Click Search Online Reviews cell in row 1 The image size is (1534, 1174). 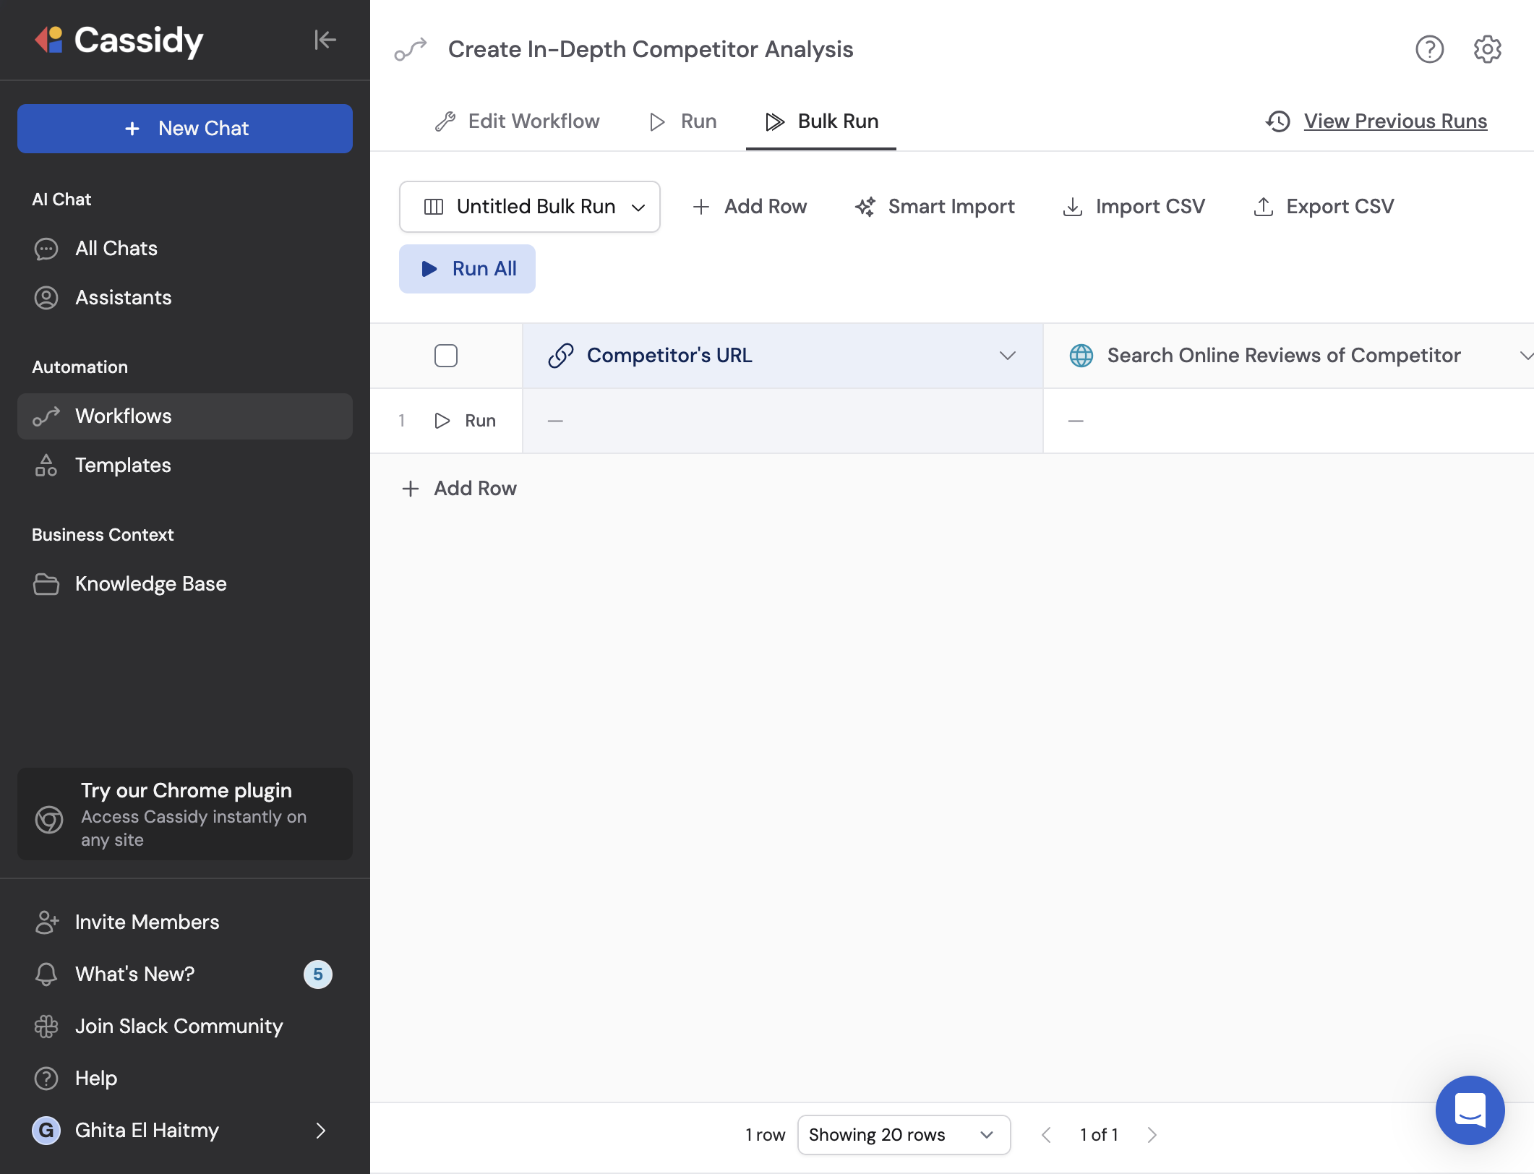[x=1289, y=421]
